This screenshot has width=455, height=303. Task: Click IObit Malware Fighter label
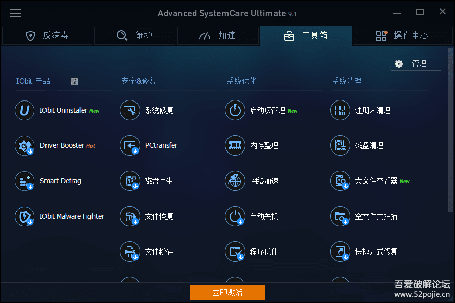72,216
